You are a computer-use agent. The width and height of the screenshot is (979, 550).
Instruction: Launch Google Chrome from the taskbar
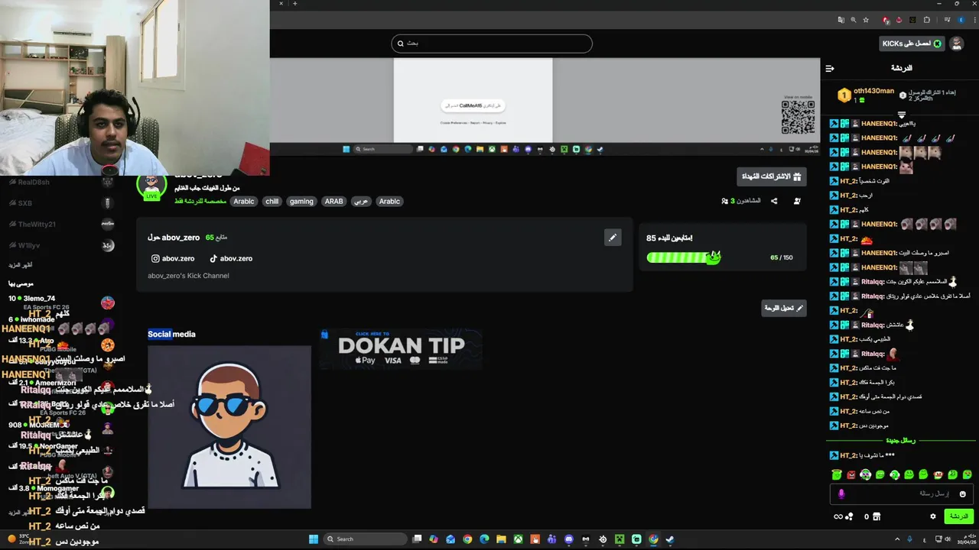click(x=467, y=539)
